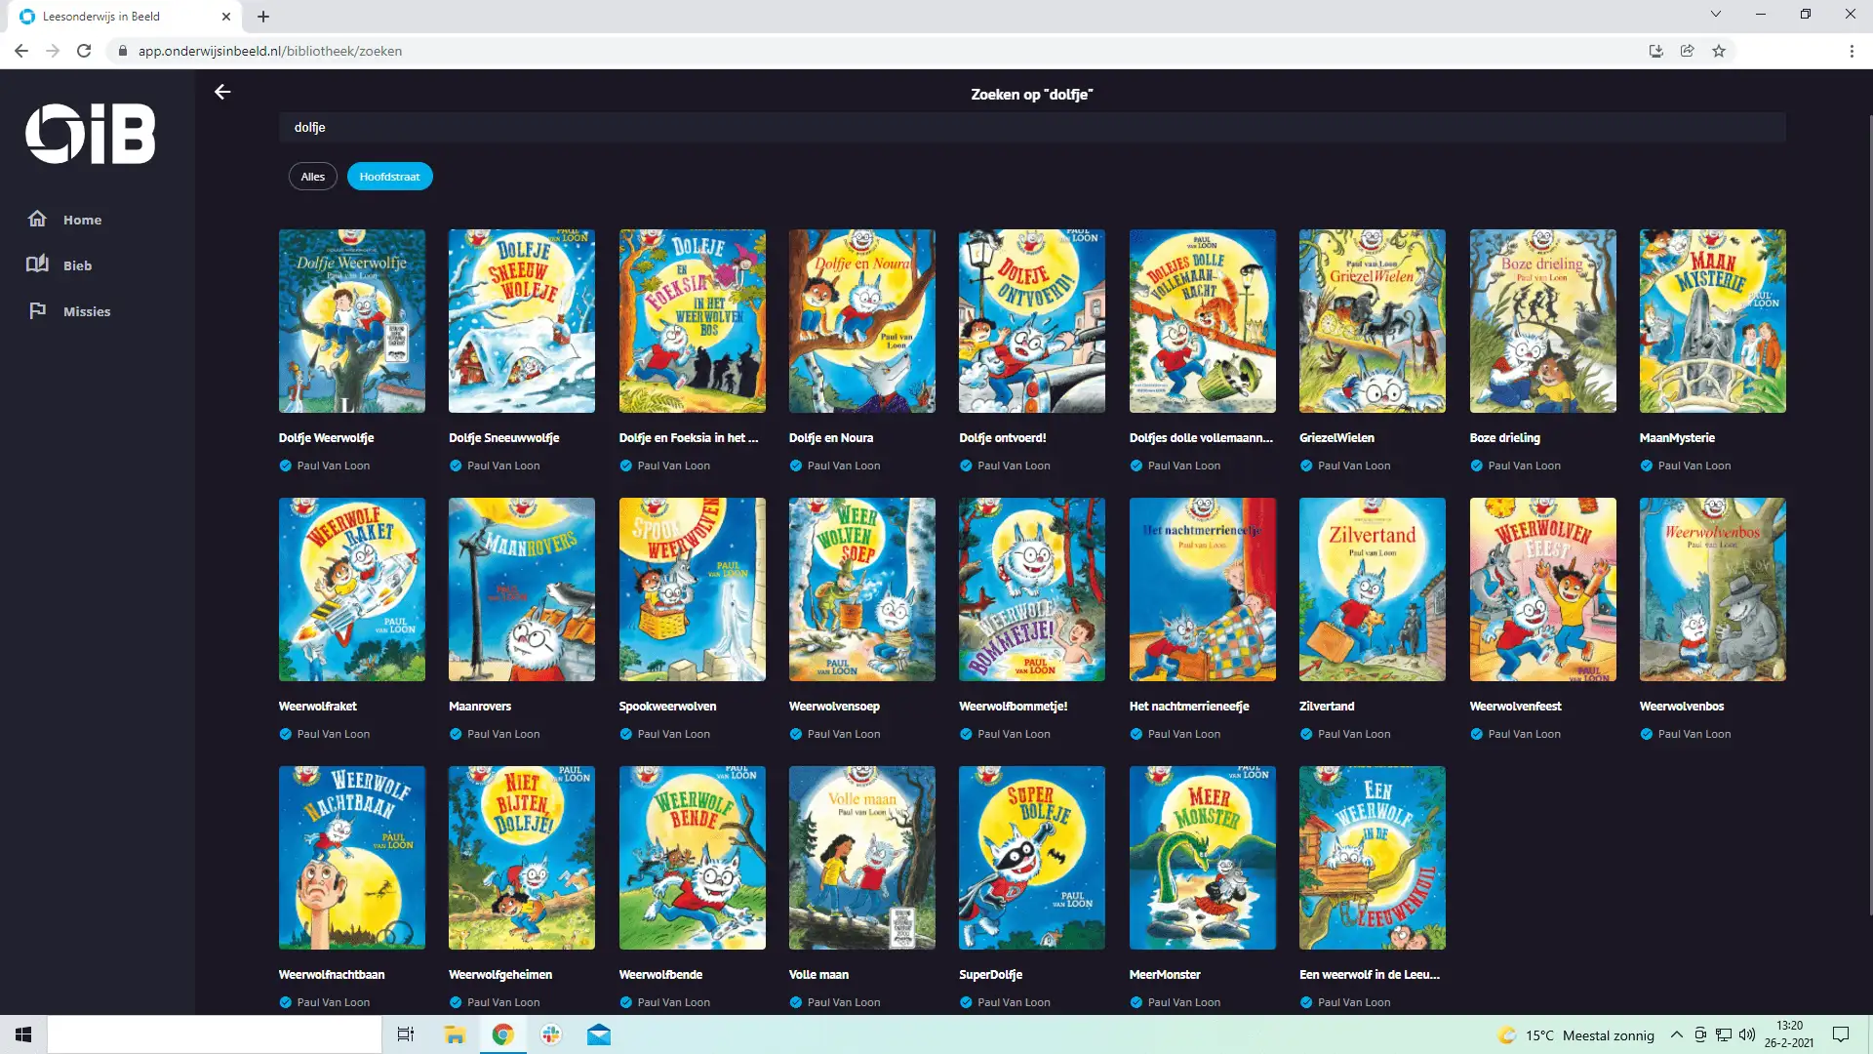Open the GriezelWielen book cover
This screenshot has height=1054, width=1873.
coord(1373,321)
